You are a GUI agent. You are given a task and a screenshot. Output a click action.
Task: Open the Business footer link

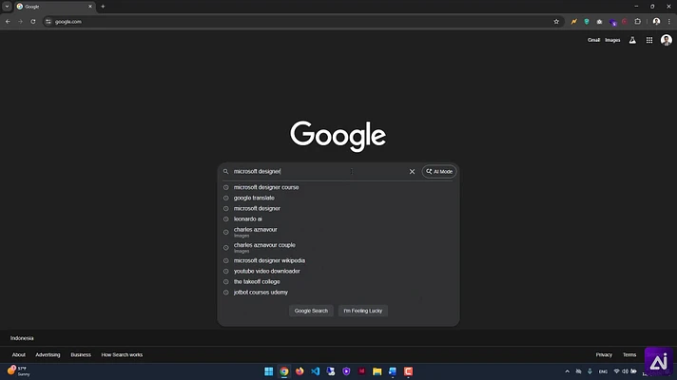[81, 355]
